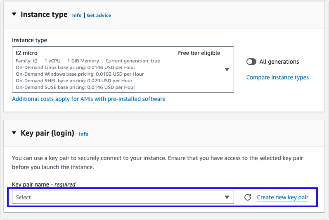This screenshot has height=220, width=329.
Task: Click the Key pair name - required label
Action: [44, 184]
